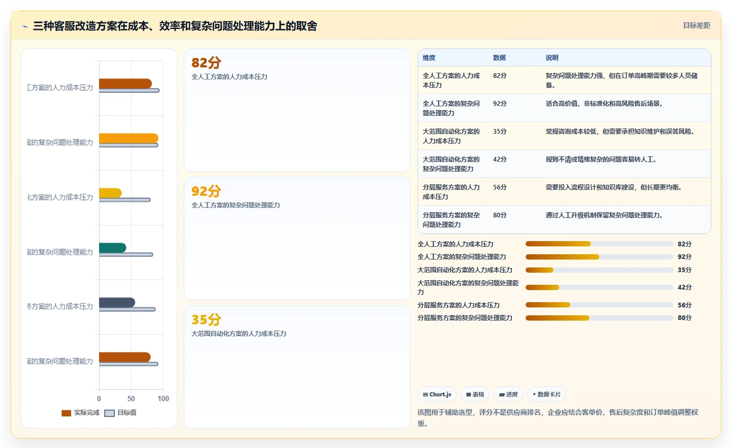Click the chart axis label 化方案的人力成本压力

(x=60, y=197)
